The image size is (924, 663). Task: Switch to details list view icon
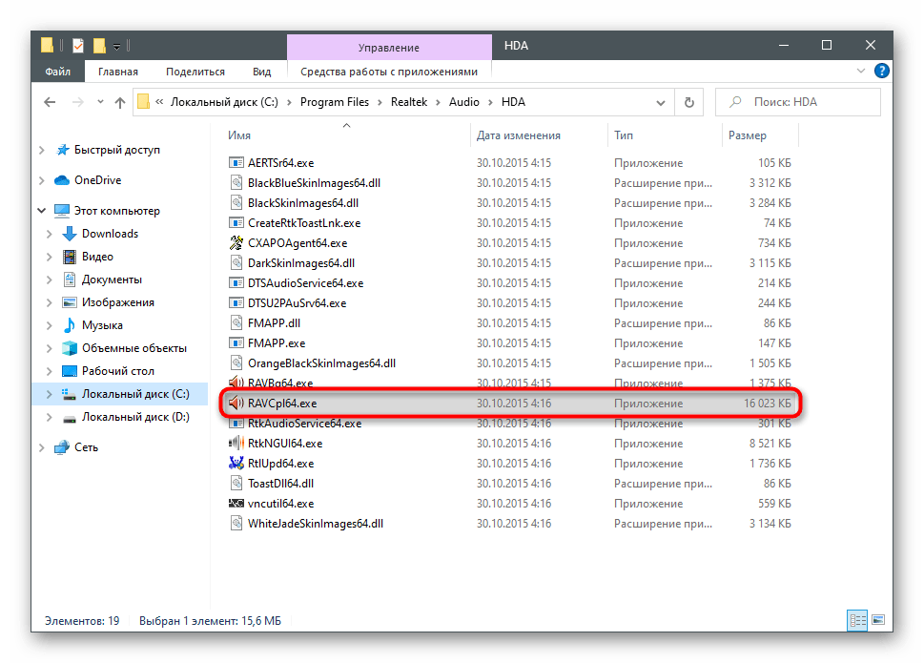click(x=856, y=620)
